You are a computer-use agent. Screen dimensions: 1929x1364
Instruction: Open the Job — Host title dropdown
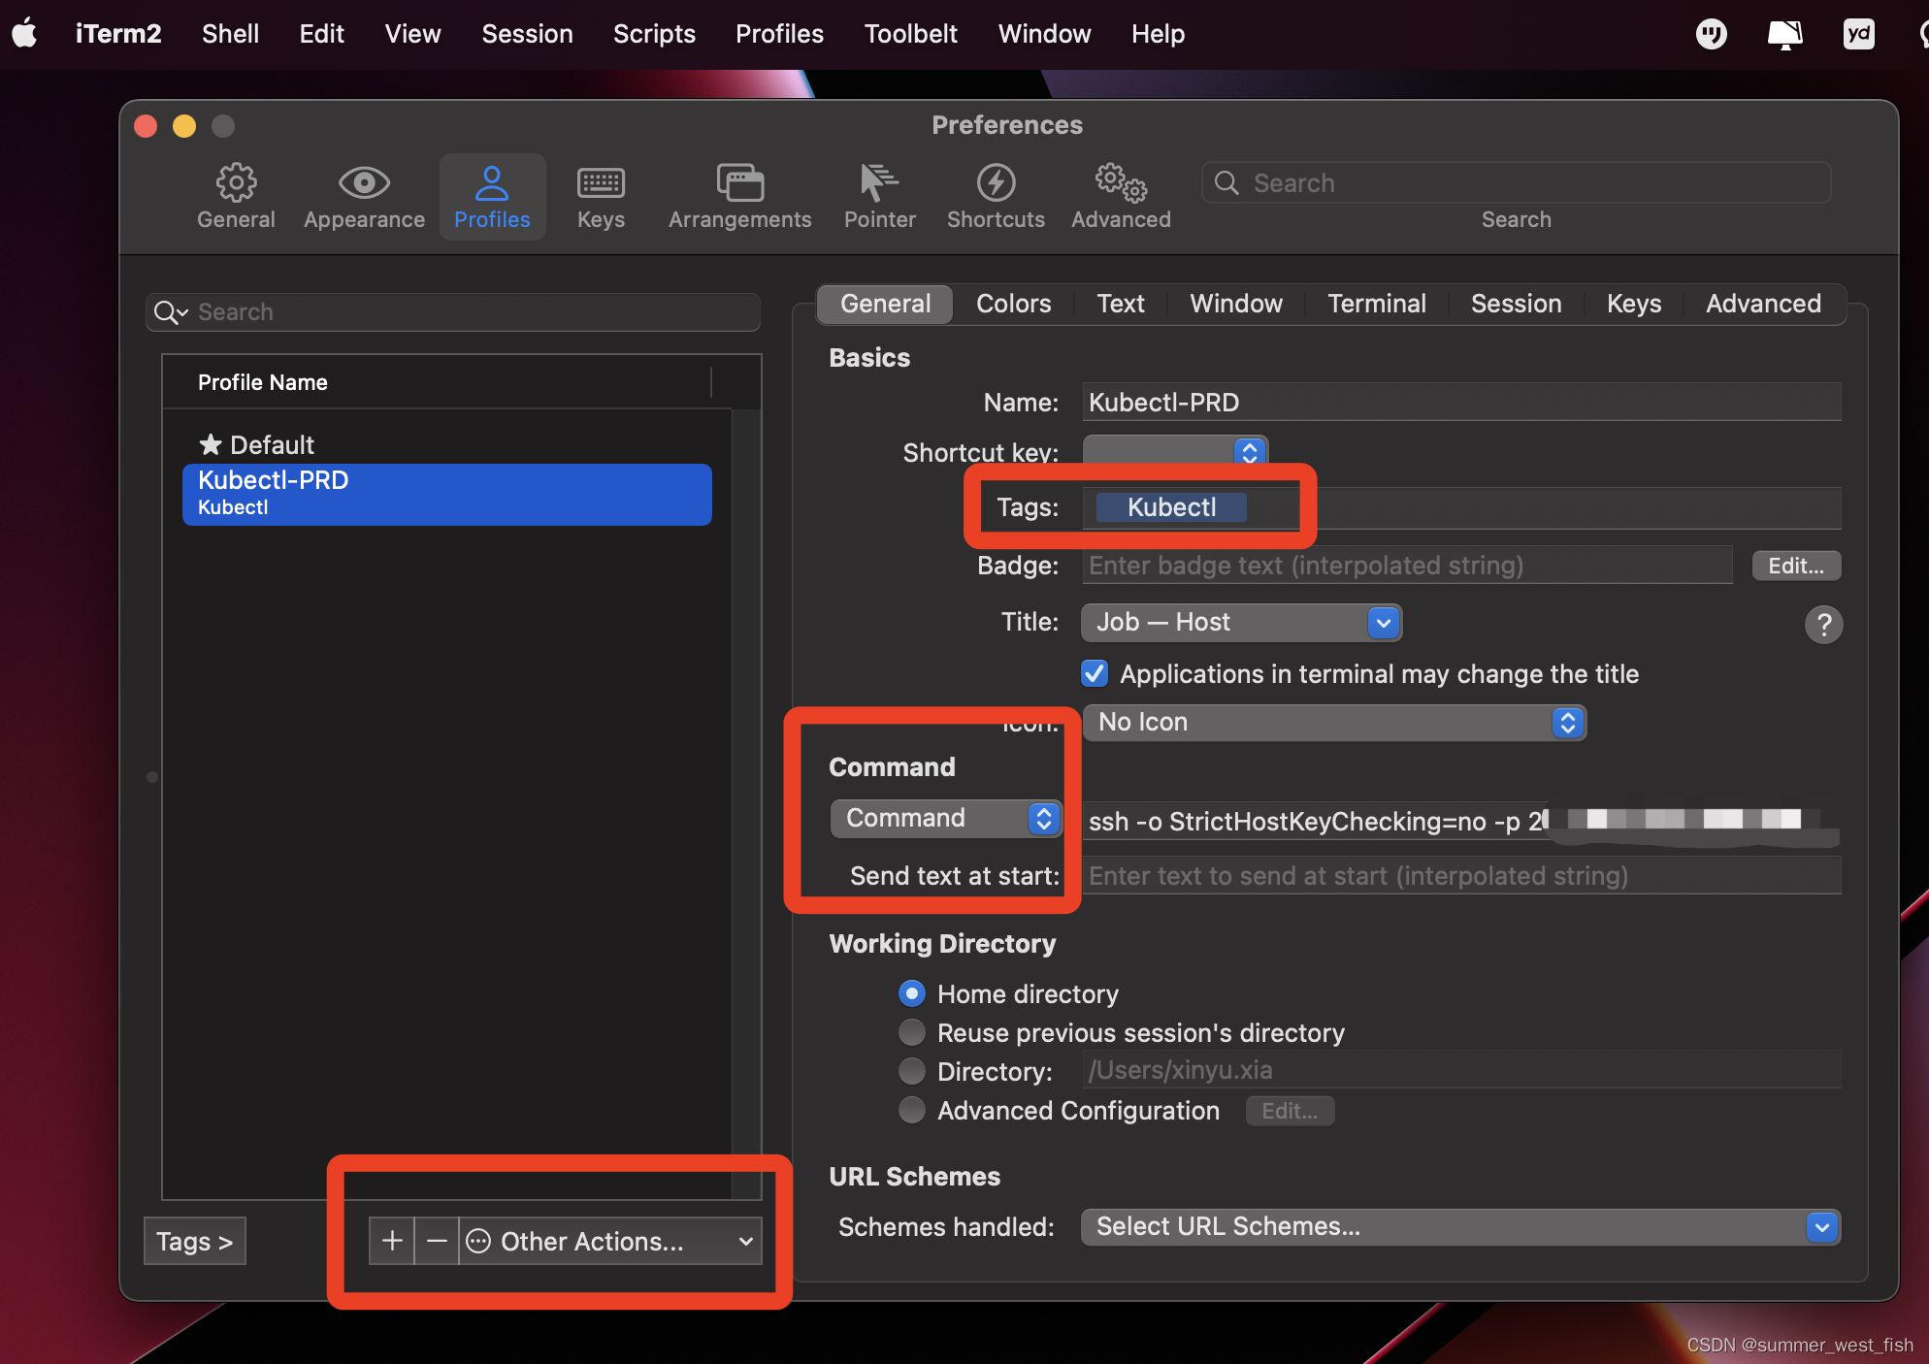pyautogui.click(x=1383, y=622)
